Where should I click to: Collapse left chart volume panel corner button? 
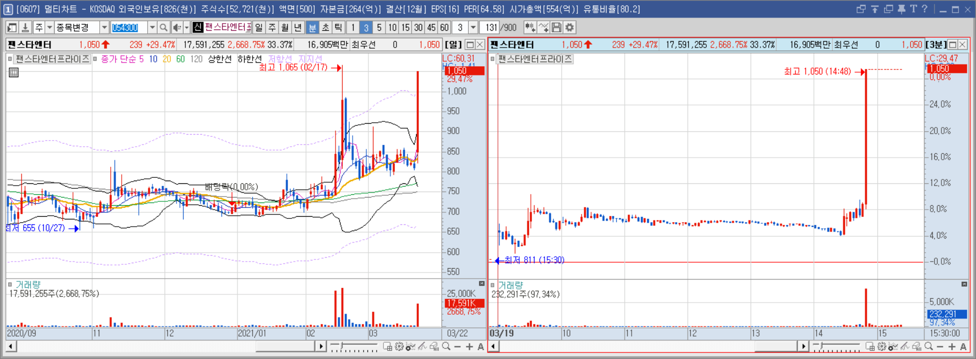[481, 283]
